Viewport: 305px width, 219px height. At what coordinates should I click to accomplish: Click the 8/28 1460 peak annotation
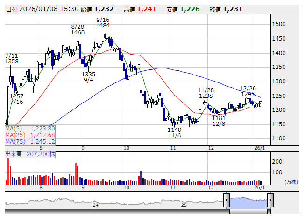point(78,30)
